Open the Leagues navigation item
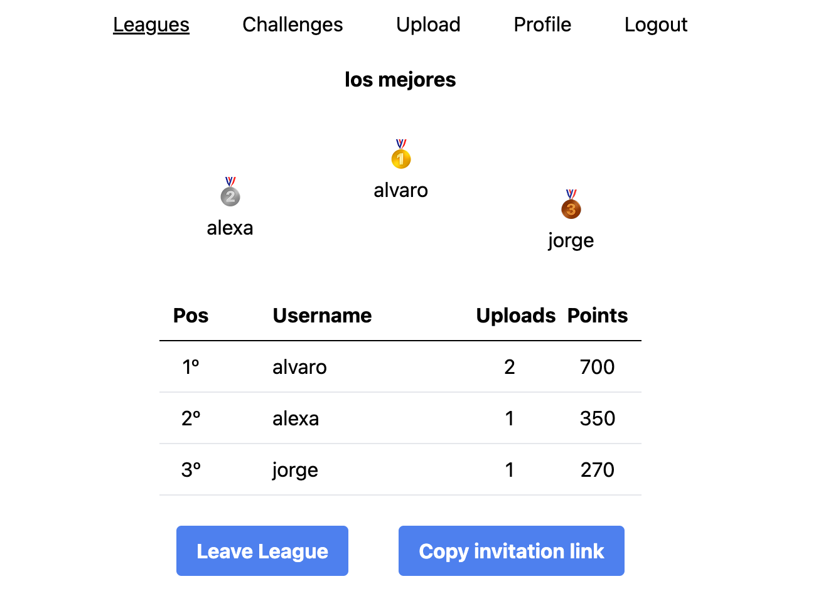The image size is (816, 601). pyautogui.click(x=151, y=24)
